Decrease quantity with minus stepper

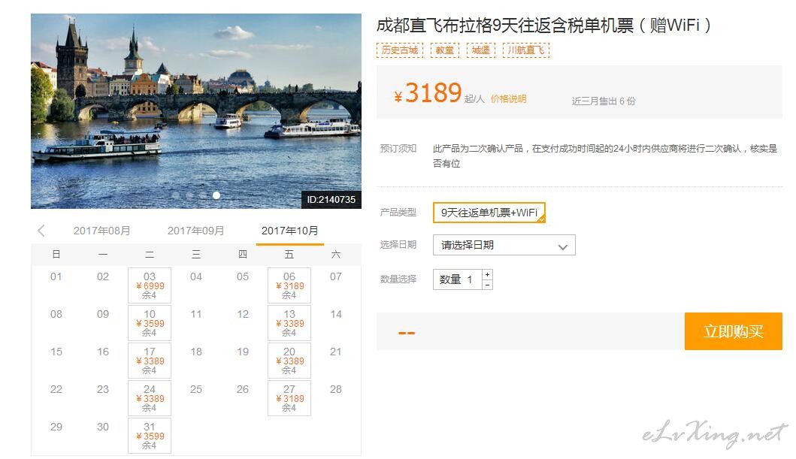click(487, 285)
